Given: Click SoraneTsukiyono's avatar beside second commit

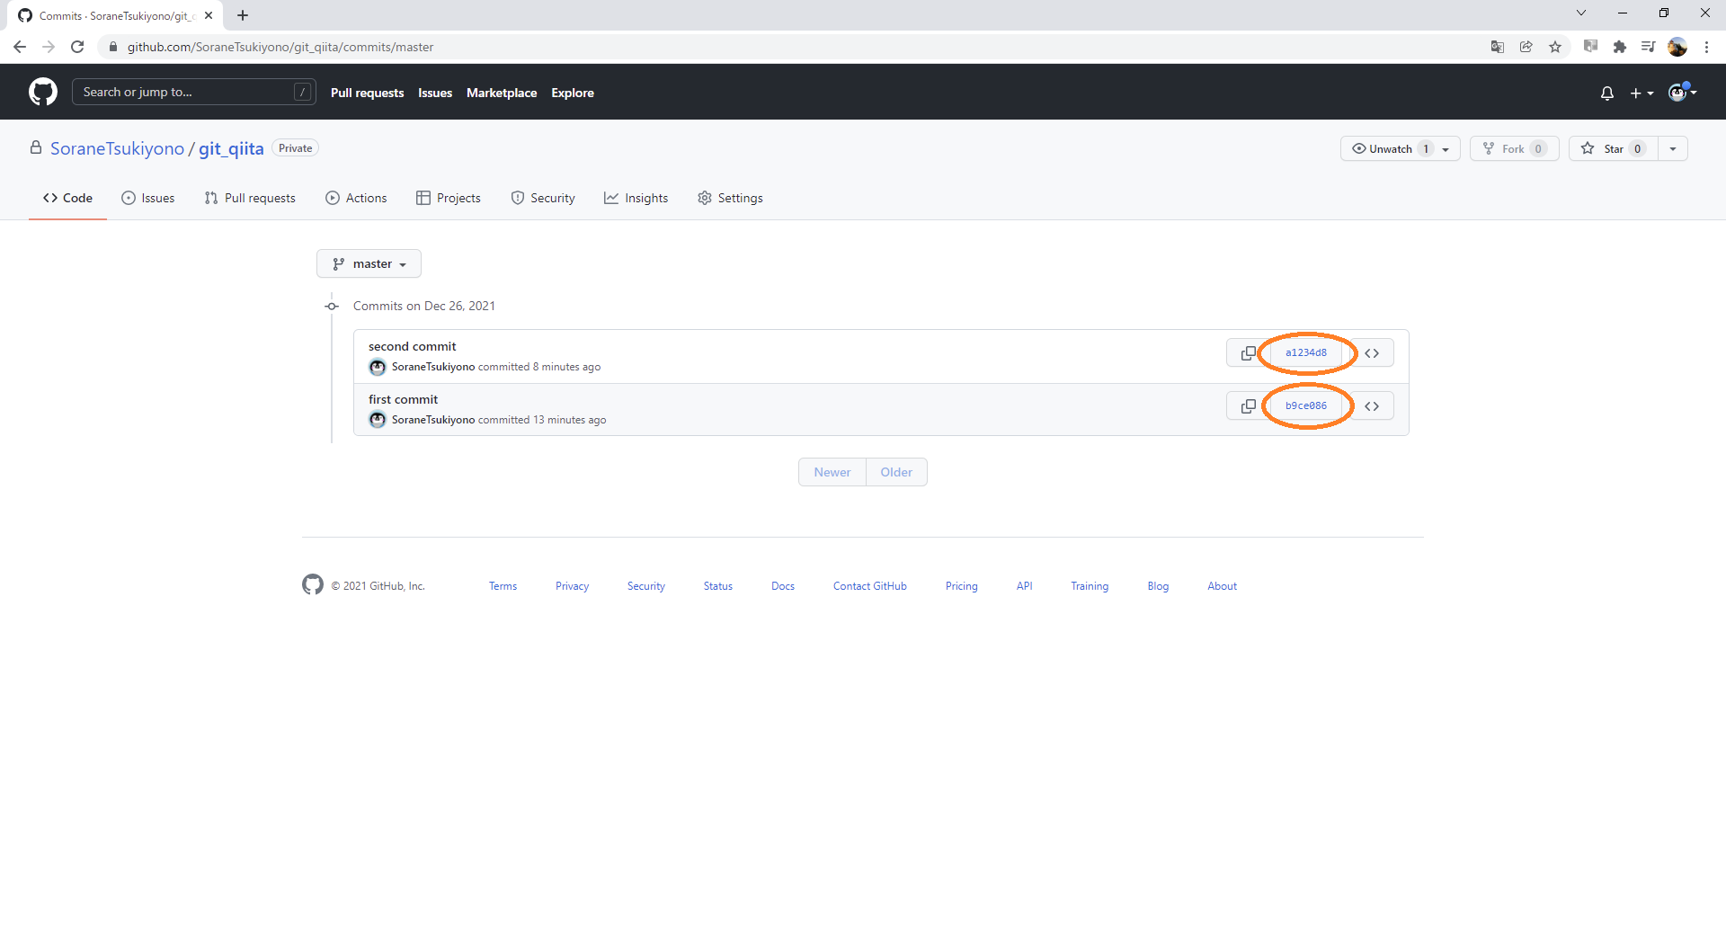Looking at the screenshot, I should 377,367.
